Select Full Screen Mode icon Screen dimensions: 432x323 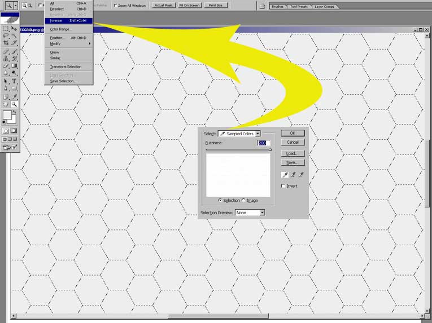tap(15, 139)
